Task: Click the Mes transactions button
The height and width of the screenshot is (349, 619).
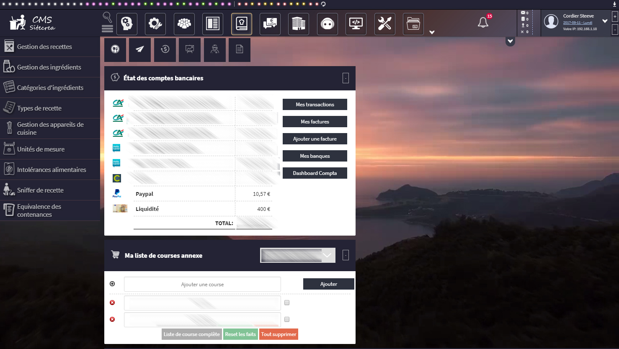Action: pyautogui.click(x=315, y=104)
